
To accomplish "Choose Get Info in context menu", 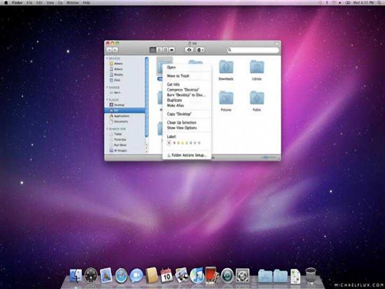I will 187,84.
